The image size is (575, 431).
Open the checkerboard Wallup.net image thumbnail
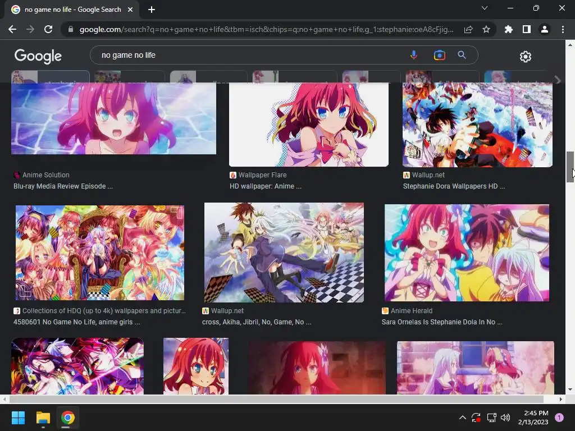pos(284,253)
